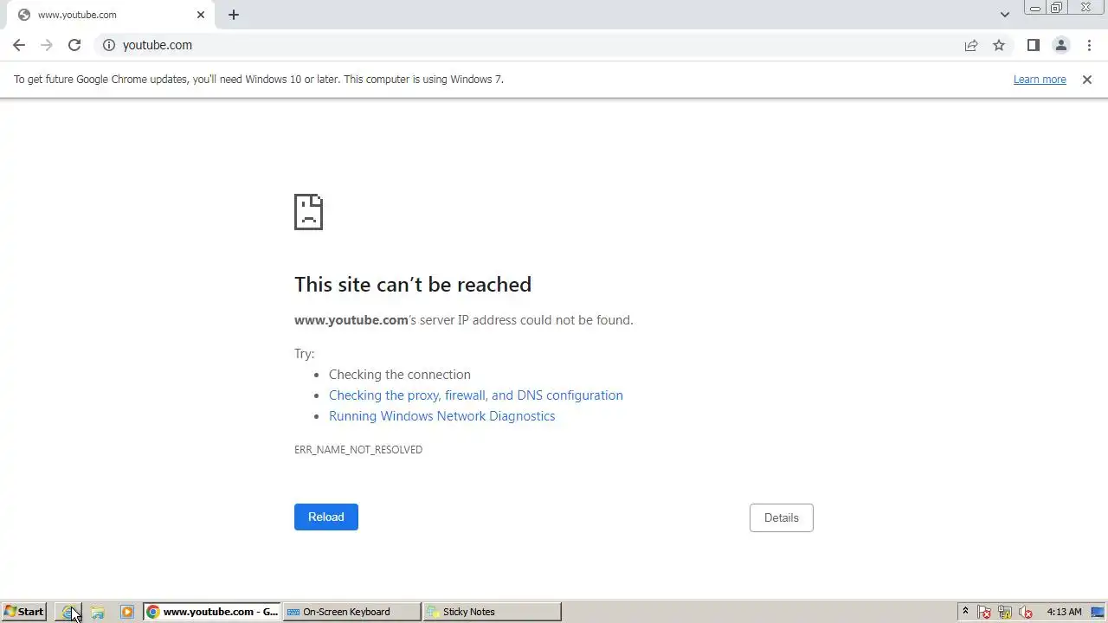Show hidden tray icons arrow

[x=965, y=612]
